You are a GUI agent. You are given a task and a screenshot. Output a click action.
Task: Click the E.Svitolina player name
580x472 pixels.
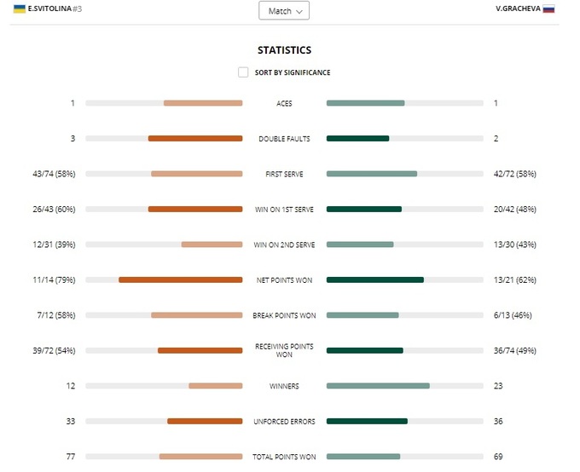coord(49,9)
